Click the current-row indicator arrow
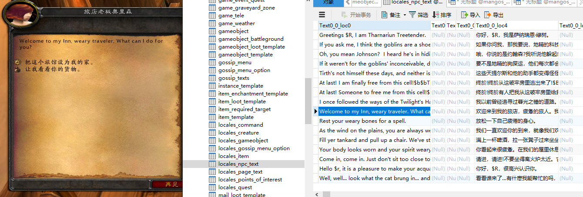The image size is (583, 197). (x=315, y=112)
